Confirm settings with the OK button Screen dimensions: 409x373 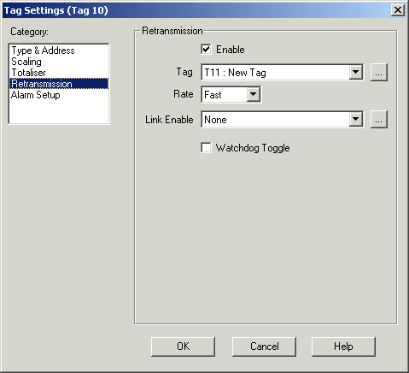pos(183,346)
